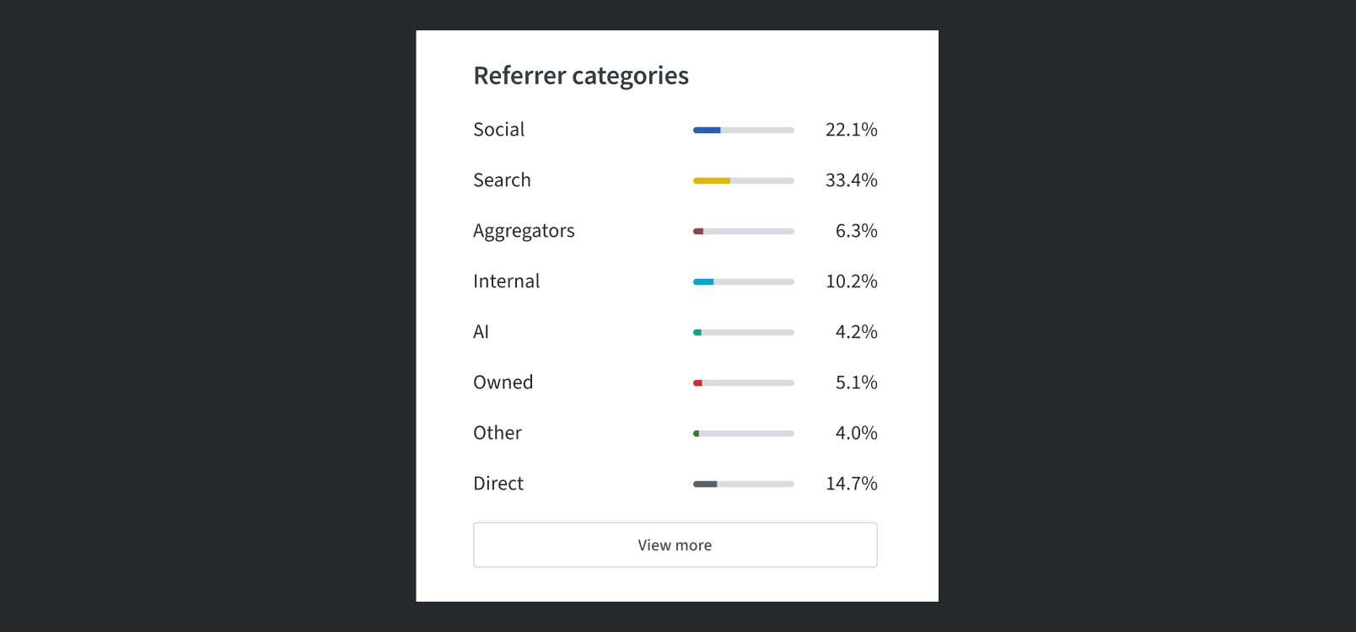Open the Aggregators category row label
This screenshot has height=632, width=1356.
(x=524, y=231)
